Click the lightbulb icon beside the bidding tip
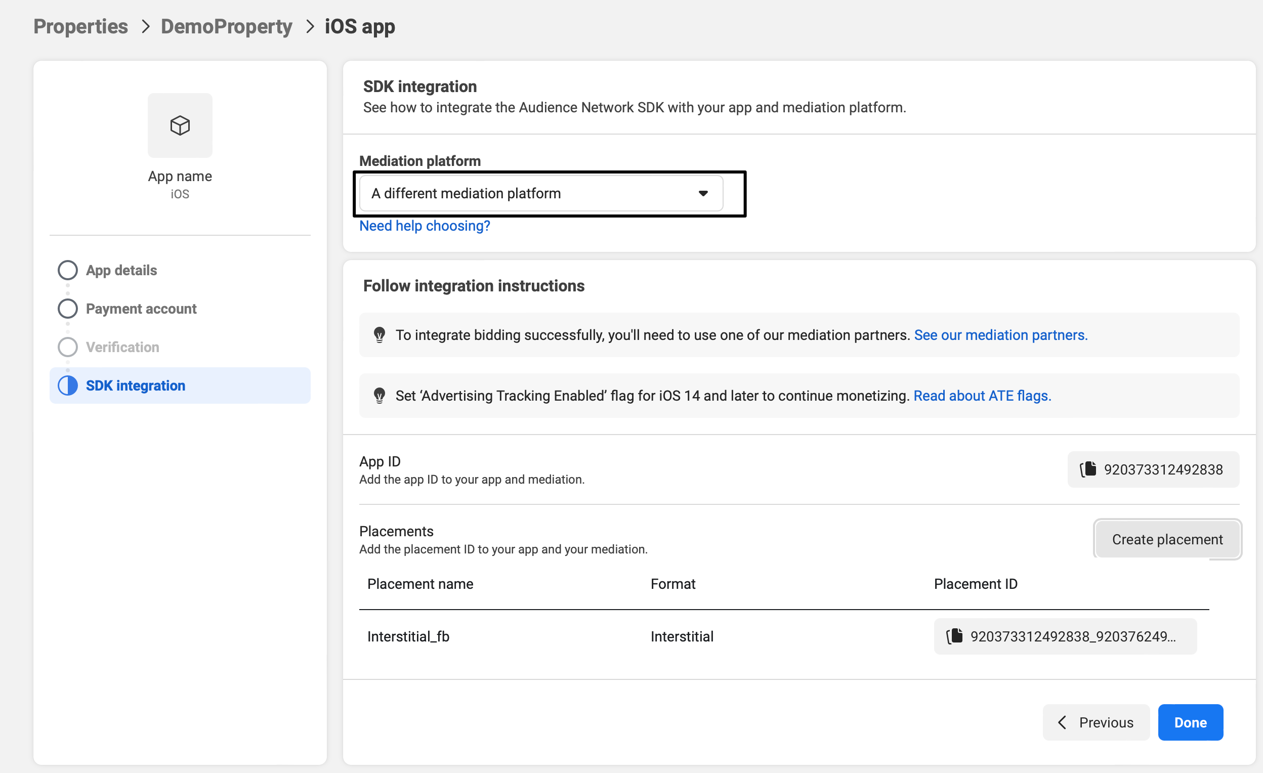 click(x=380, y=335)
